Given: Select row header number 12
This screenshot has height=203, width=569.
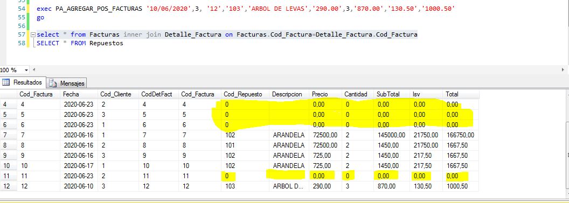Looking at the screenshot, I should pos(8,186).
